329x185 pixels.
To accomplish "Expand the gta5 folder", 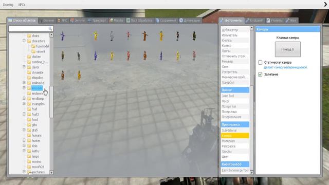I will coord(24,130).
